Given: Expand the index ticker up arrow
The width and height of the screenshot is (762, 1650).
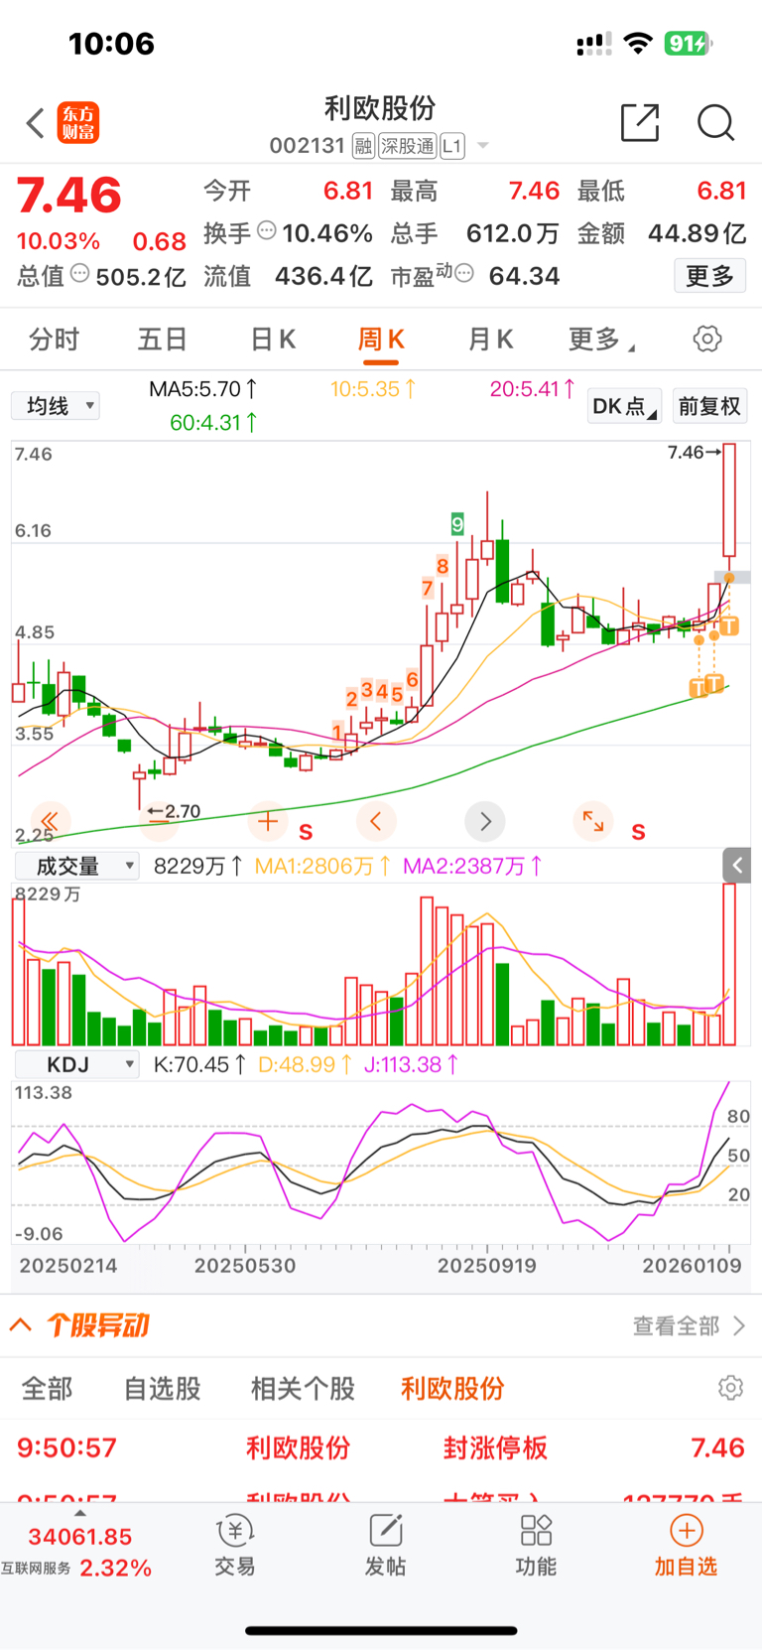Looking at the screenshot, I should point(80,1513).
